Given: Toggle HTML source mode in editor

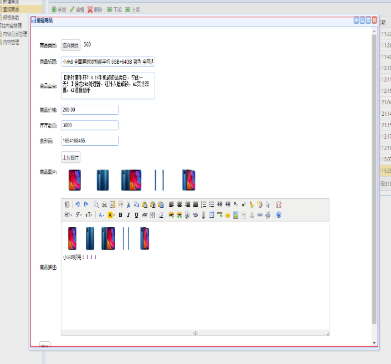Looking at the screenshot, I should [x=67, y=205].
